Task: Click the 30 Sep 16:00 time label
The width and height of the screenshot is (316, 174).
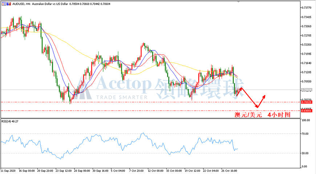Action: 101,171
